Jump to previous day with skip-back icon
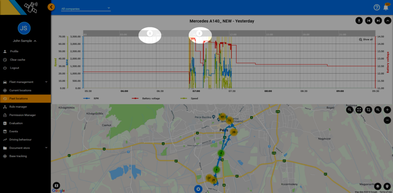Screen dimensions: 393x193 click(369, 20)
